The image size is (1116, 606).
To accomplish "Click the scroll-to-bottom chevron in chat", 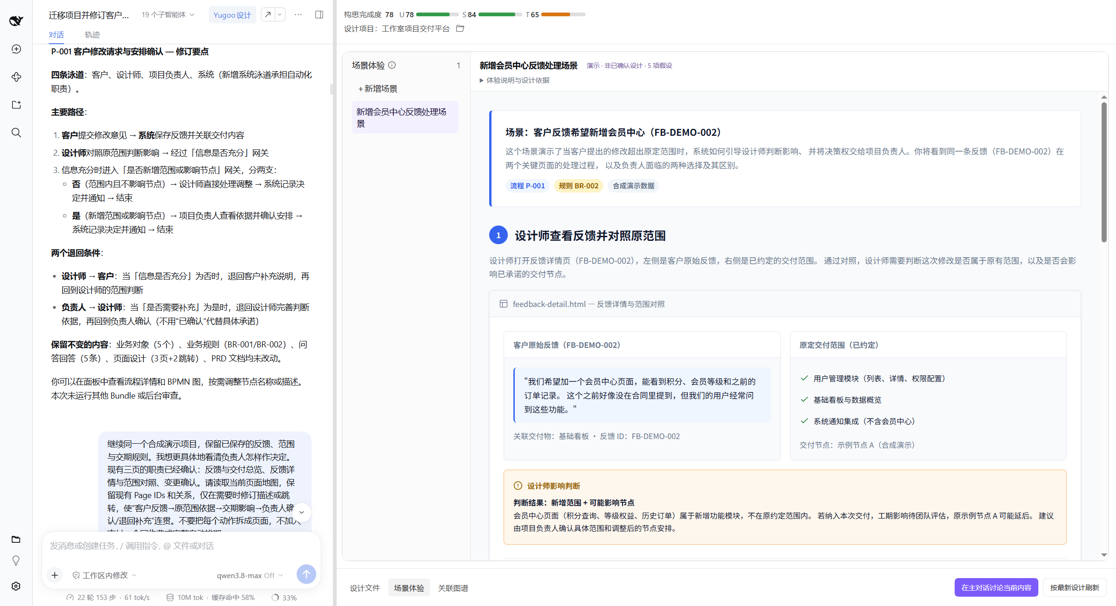I will click(302, 512).
